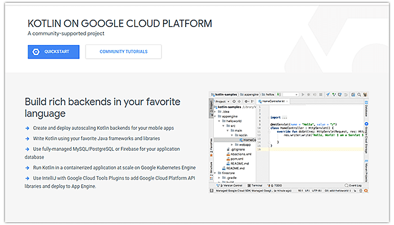The height and width of the screenshot is (225, 394).
Task: Collapse the main folder
Action: click(227, 130)
